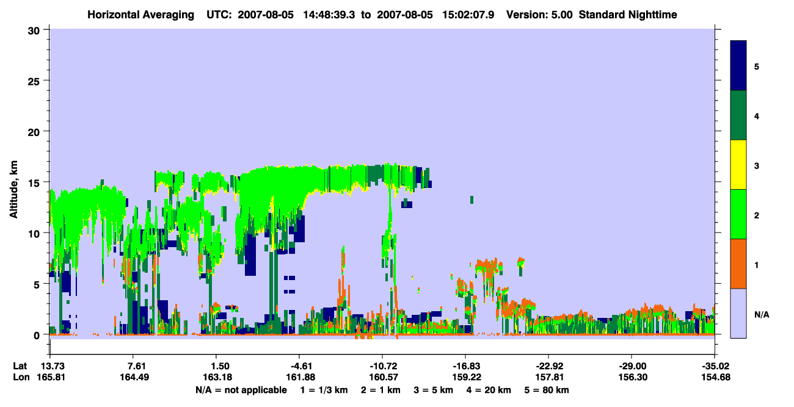Click legend note '1 = 1/3 km'

(325, 390)
